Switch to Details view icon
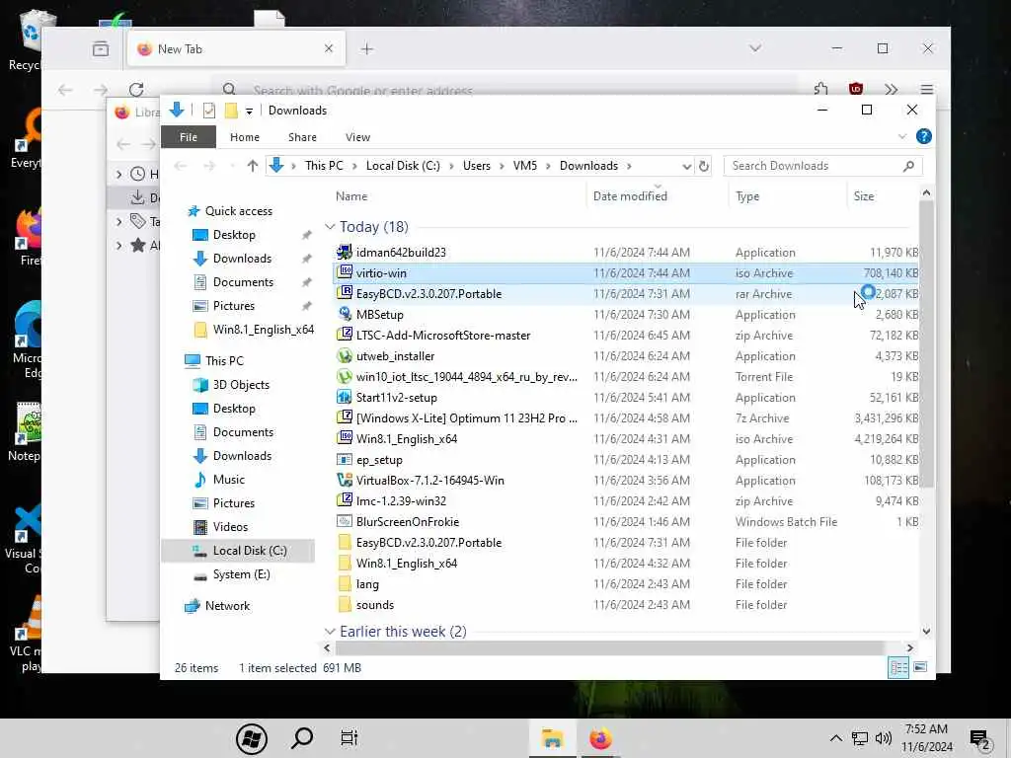Viewport: 1011px width, 758px height. pyautogui.click(x=898, y=668)
